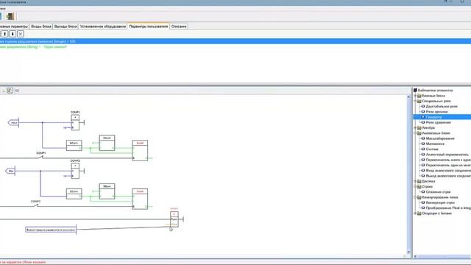Expand the Алгебра folder
The width and height of the screenshot is (471, 265).
point(415,127)
